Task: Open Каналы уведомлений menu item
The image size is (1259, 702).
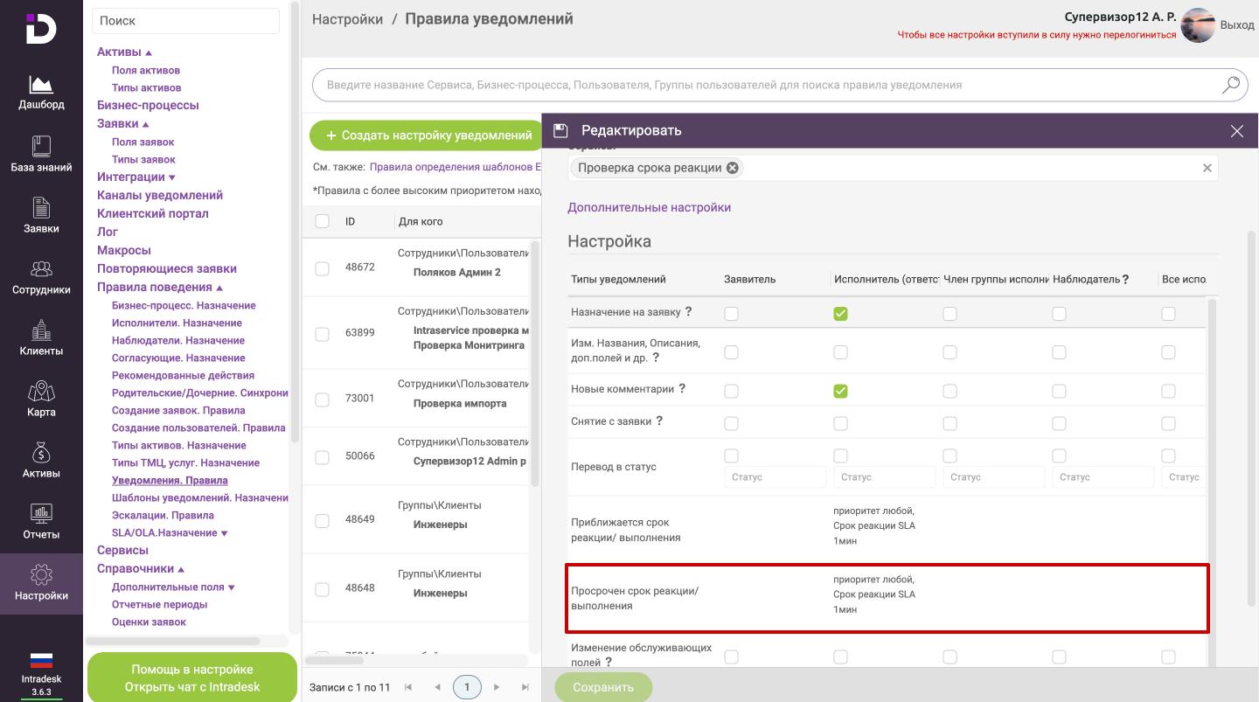Action: tap(159, 196)
